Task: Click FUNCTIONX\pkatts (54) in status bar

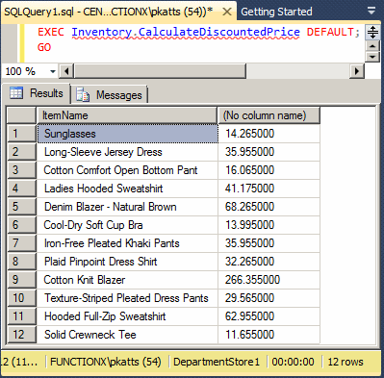Action: coord(106,362)
